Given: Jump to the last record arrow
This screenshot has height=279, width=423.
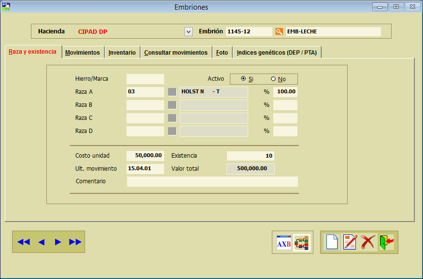Looking at the screenshot, I should [75, 242].
